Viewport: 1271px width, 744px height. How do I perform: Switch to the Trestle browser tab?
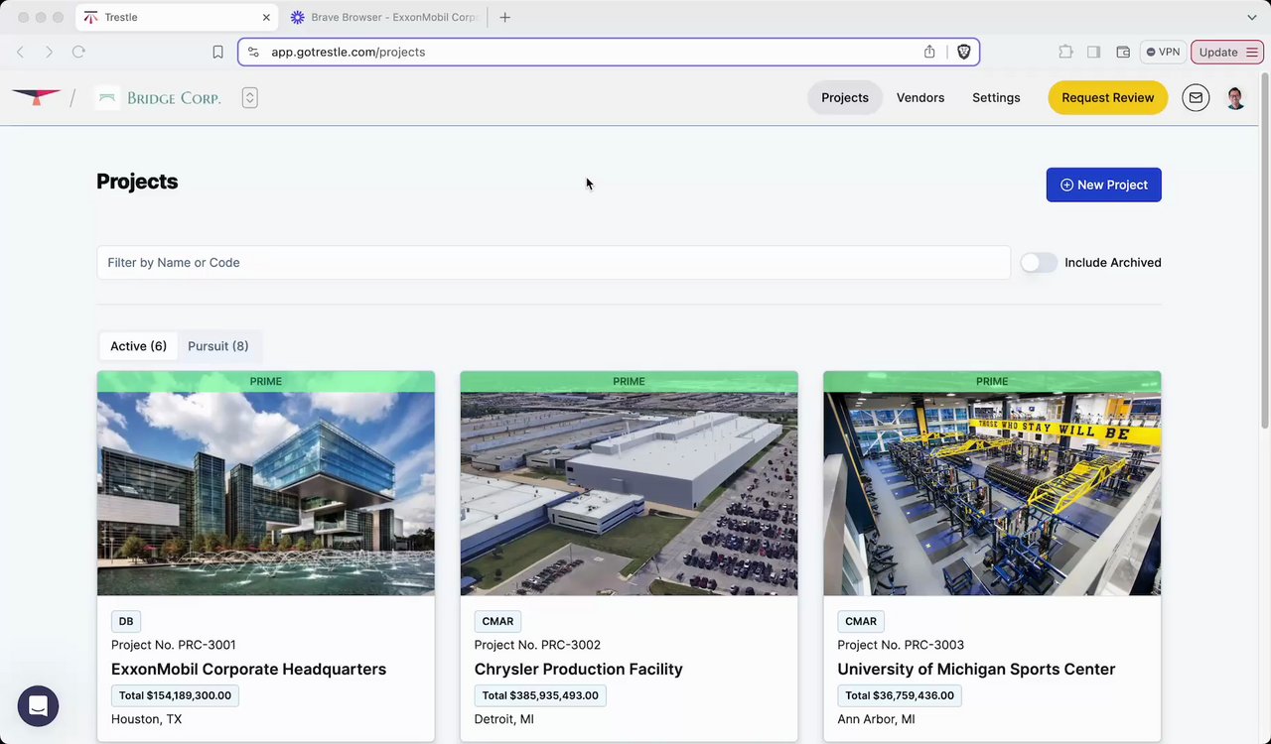tap(178, 17)
